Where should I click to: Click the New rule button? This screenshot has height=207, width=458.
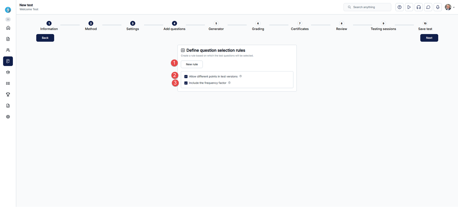192,64
